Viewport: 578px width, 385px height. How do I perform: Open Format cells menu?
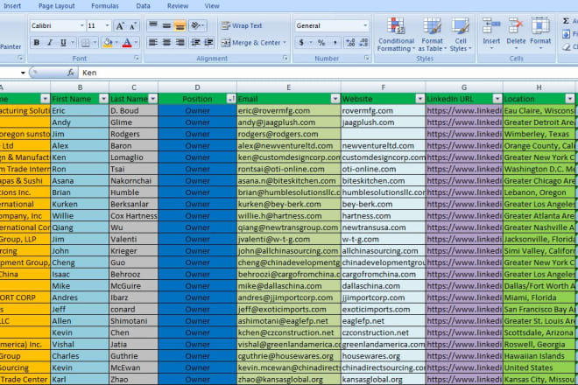540,34
